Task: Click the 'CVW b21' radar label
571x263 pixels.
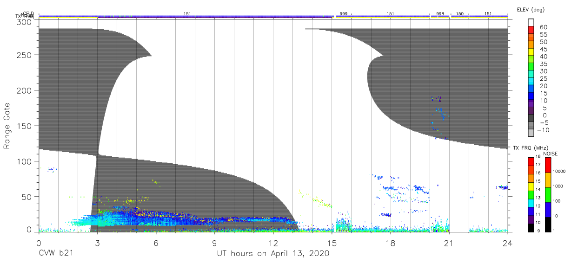Action: click(x=56, y=254)
